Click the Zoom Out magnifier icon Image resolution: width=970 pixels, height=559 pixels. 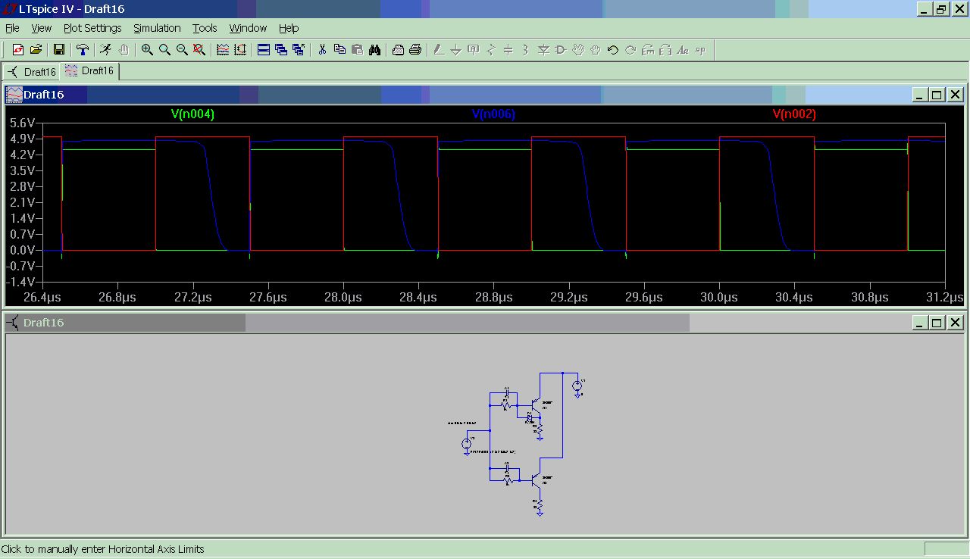182,50
